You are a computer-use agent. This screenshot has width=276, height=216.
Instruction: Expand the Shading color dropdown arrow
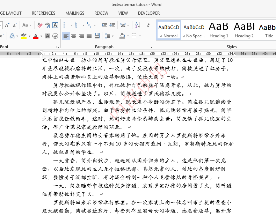tap(128, 36)
